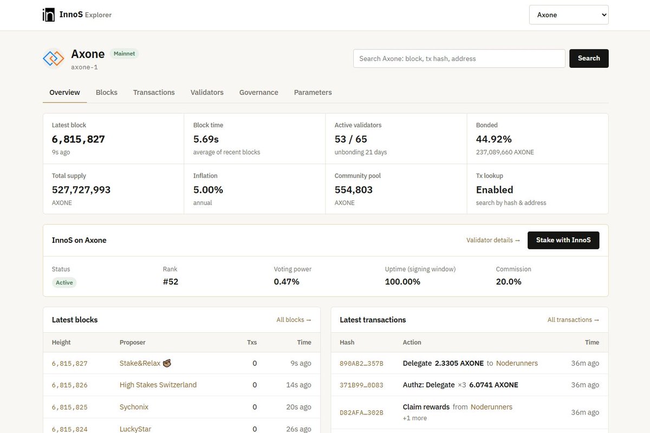This screenshot has width=650, height=433.
Task: Click the Rank value #52
Action: 171,282
